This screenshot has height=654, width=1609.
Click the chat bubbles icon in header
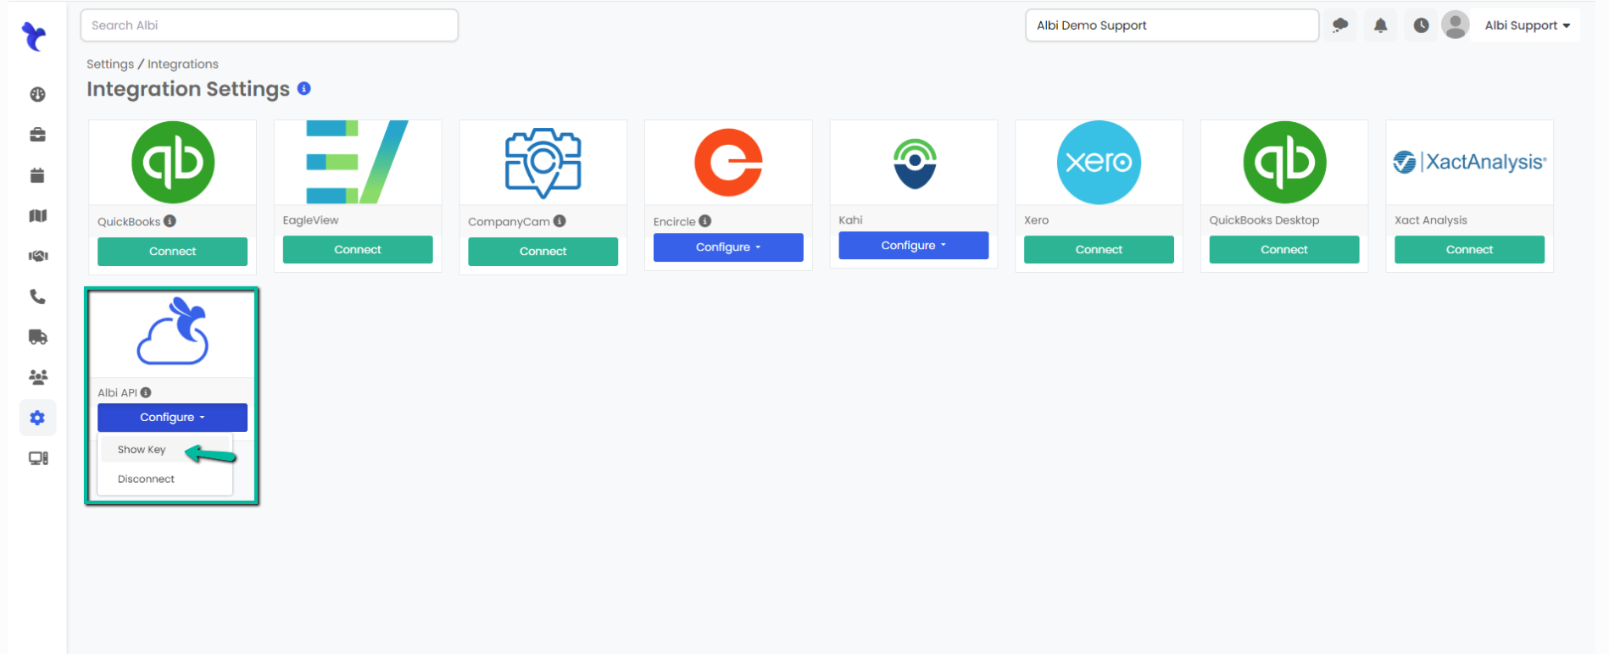point(1340,25)
